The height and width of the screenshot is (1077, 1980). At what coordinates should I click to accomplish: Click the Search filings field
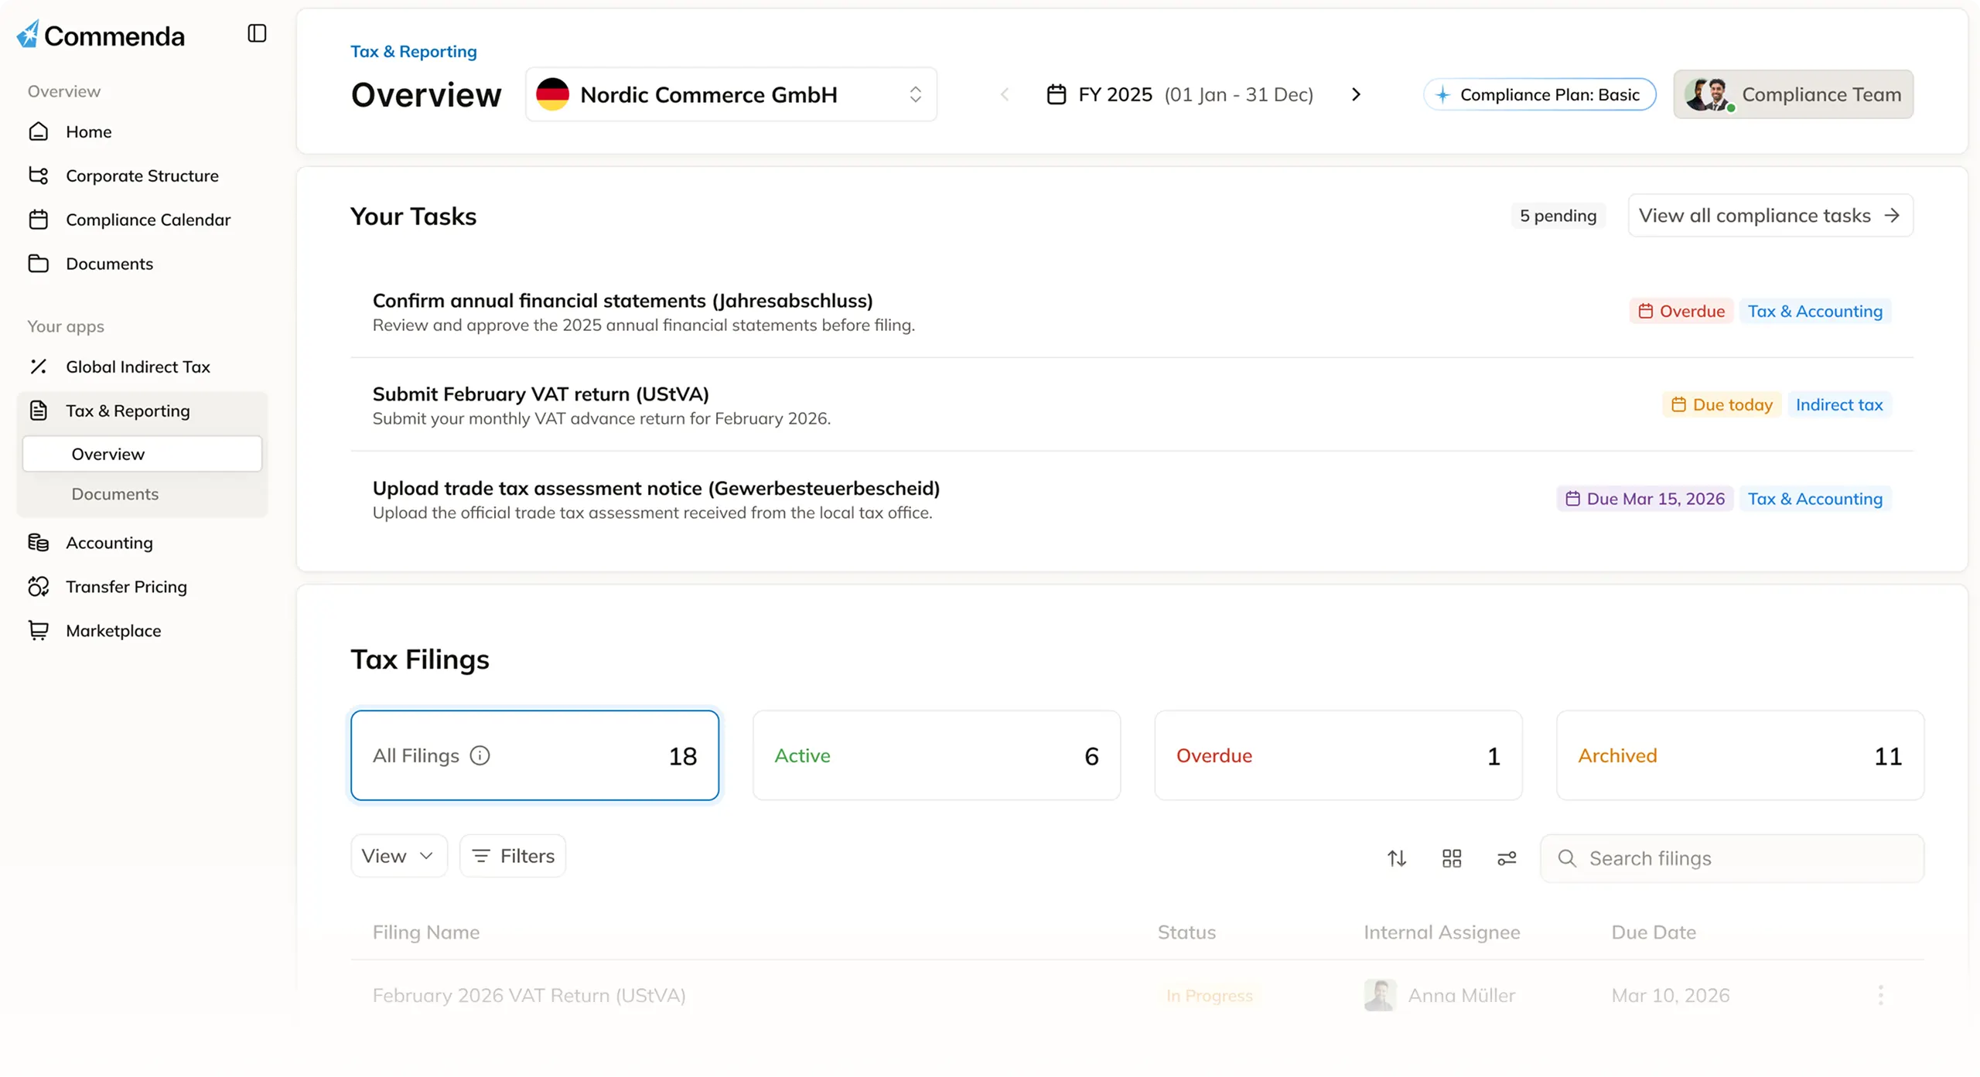pyautogui.click(x=1732, y=858)
